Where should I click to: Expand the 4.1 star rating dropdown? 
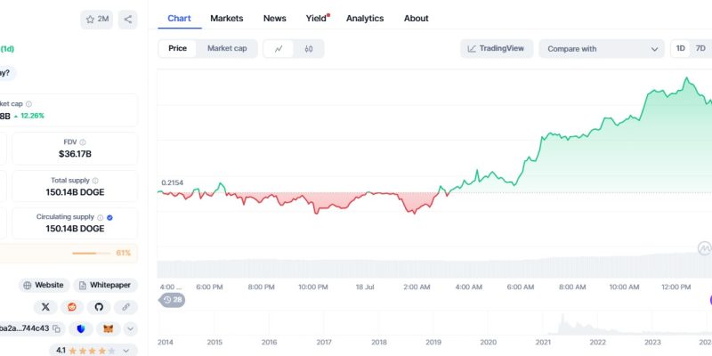[x=126, y=351]
